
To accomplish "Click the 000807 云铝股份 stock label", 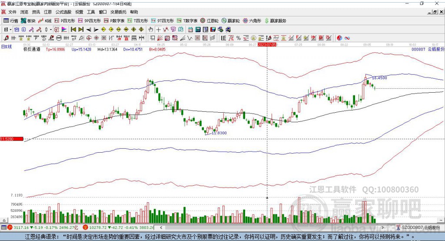I will point(428,49).
